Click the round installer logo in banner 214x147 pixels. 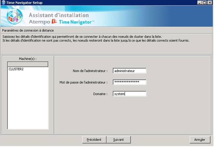[x=14, y=16]
